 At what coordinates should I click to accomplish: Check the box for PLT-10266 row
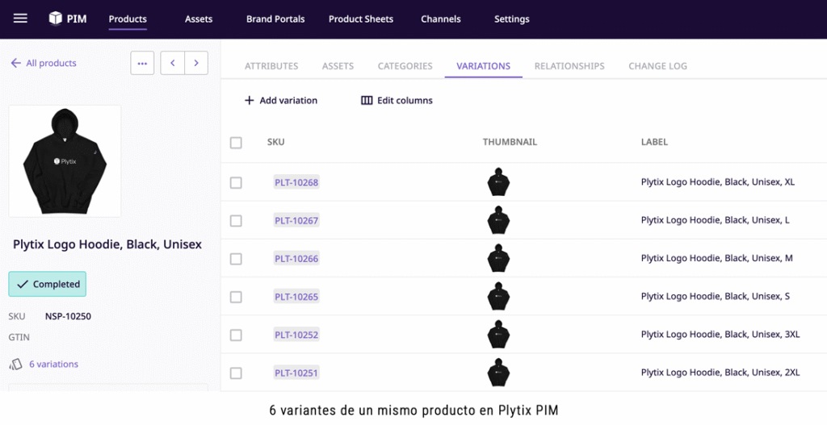(x=236, y=259)
